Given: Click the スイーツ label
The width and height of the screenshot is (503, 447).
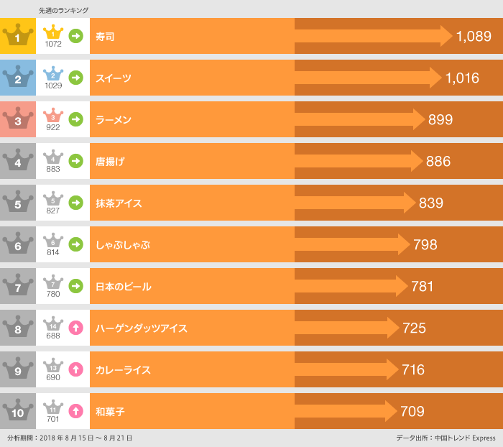Looking at the screenshot, I should click(114, 78).
